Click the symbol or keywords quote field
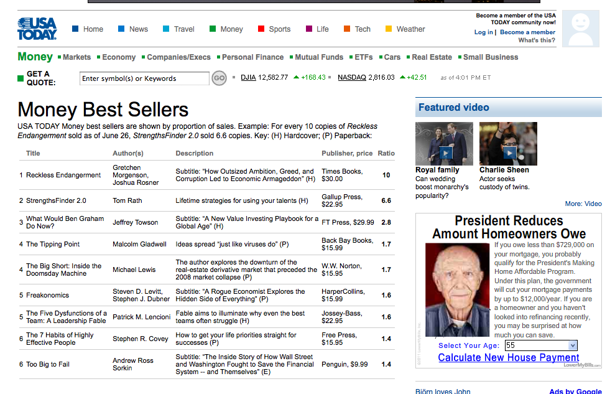This screenshot has height=394, width=615. pyautogui.click(x=144, y=78)
